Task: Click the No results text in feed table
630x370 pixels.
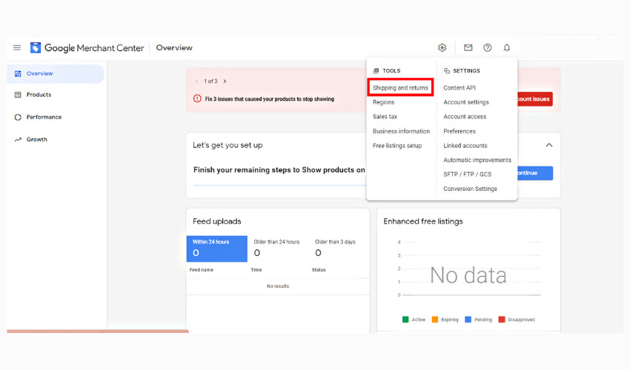Action: pos(278,286)
